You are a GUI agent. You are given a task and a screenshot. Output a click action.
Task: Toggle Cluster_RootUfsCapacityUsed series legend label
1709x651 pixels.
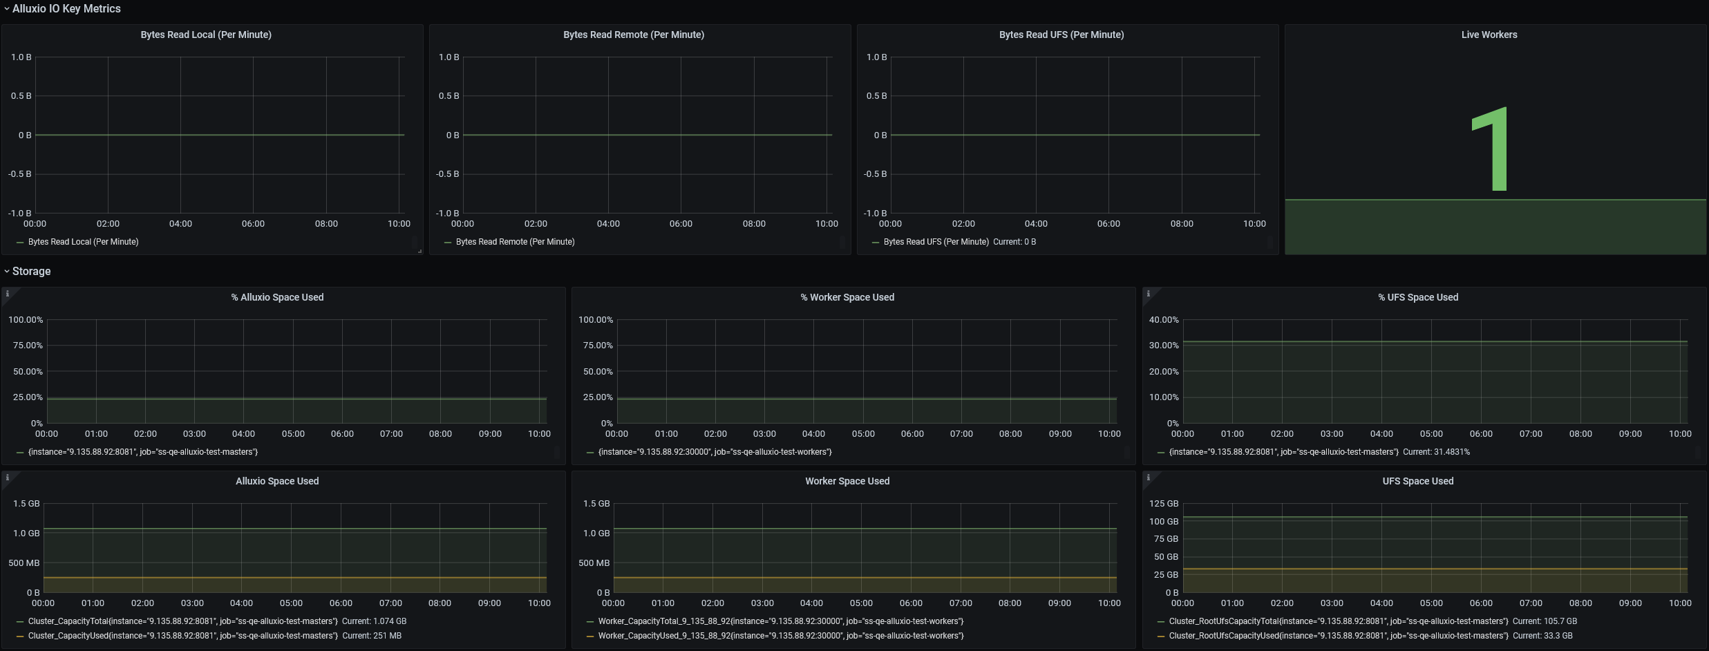pos(1338,636)
